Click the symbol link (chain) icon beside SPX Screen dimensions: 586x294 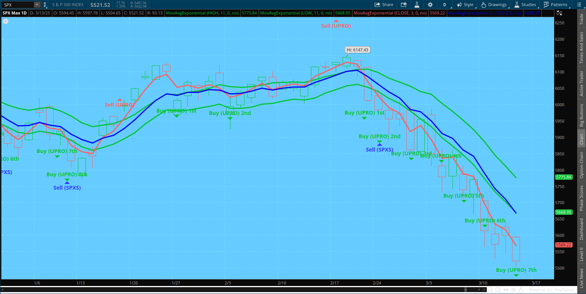(x=45, y=5)
